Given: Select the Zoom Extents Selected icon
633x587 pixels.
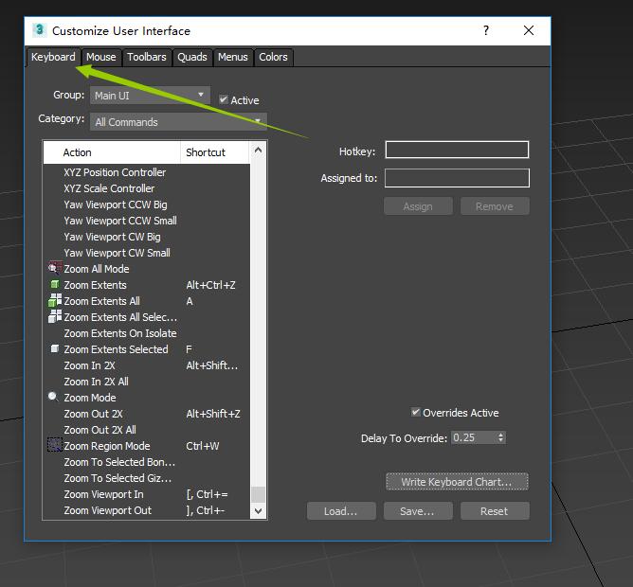Looking at the screenshot, I should tap(54, 349).
